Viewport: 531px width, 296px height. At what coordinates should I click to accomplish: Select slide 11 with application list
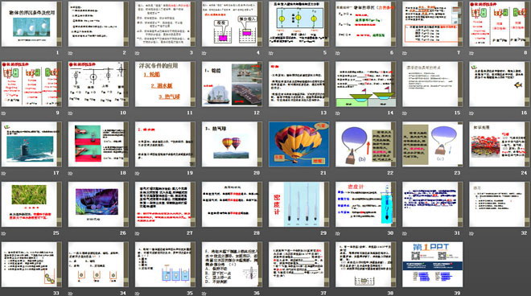point(165,84)
